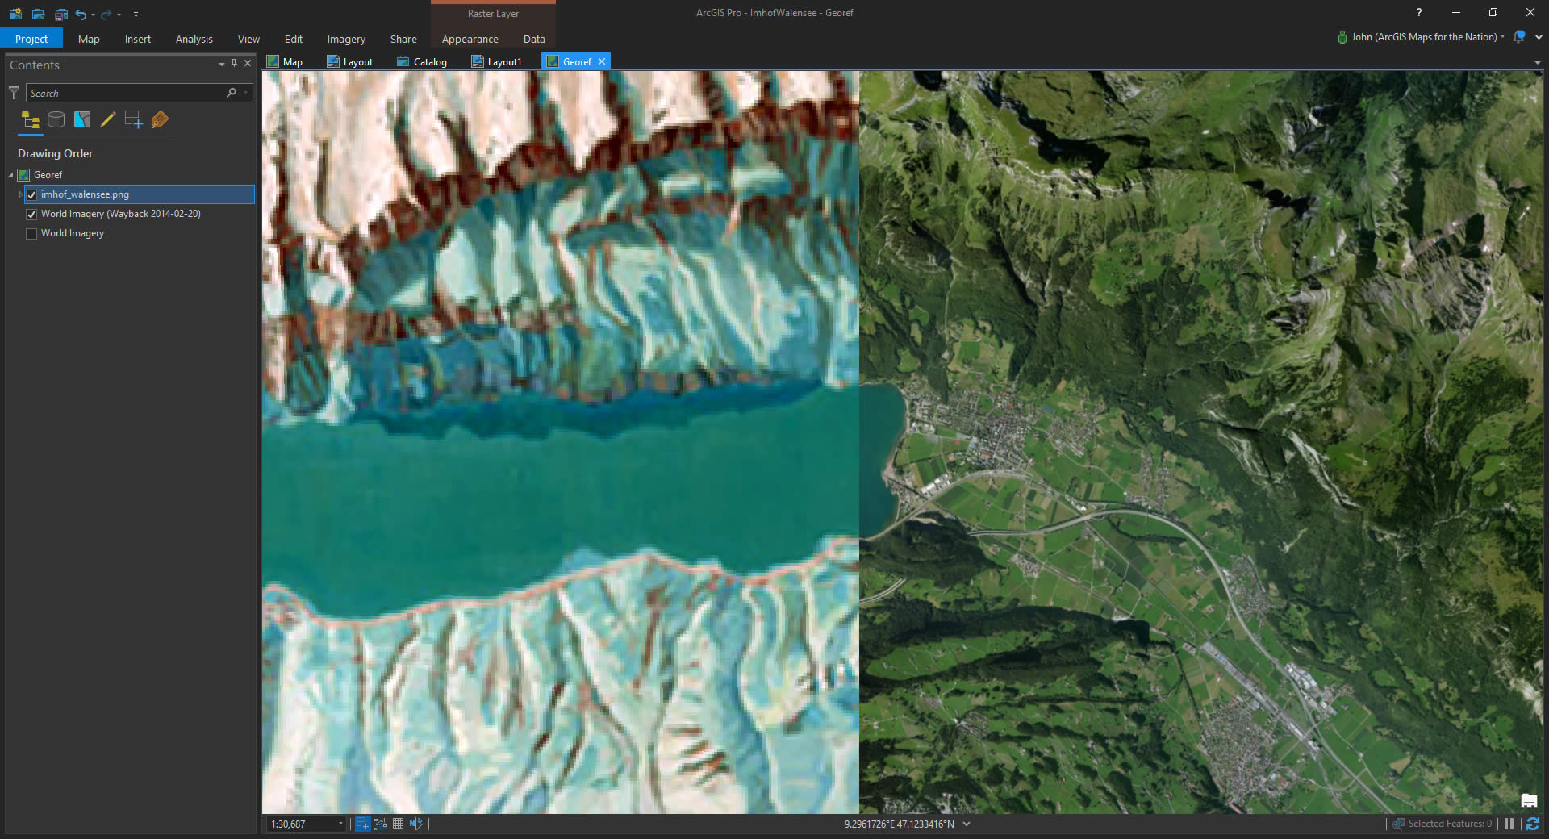Select World Imagery (Wayback 2014-02-20) layer name
This screenshot has width=1549, height=839.
[121, 214]
